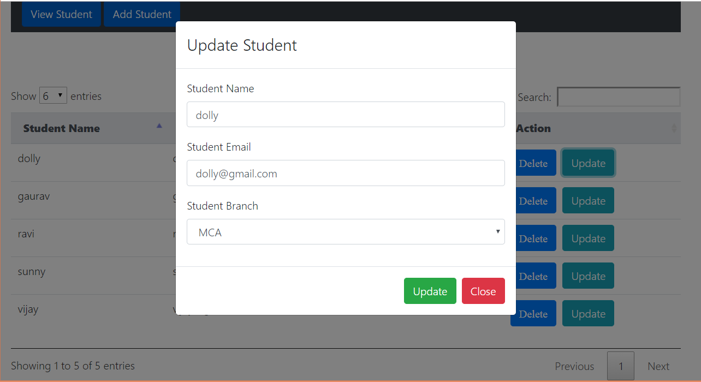The image size is (701, 382).
Task: Update the record for vijay
Action: click(x=588, y=313)
